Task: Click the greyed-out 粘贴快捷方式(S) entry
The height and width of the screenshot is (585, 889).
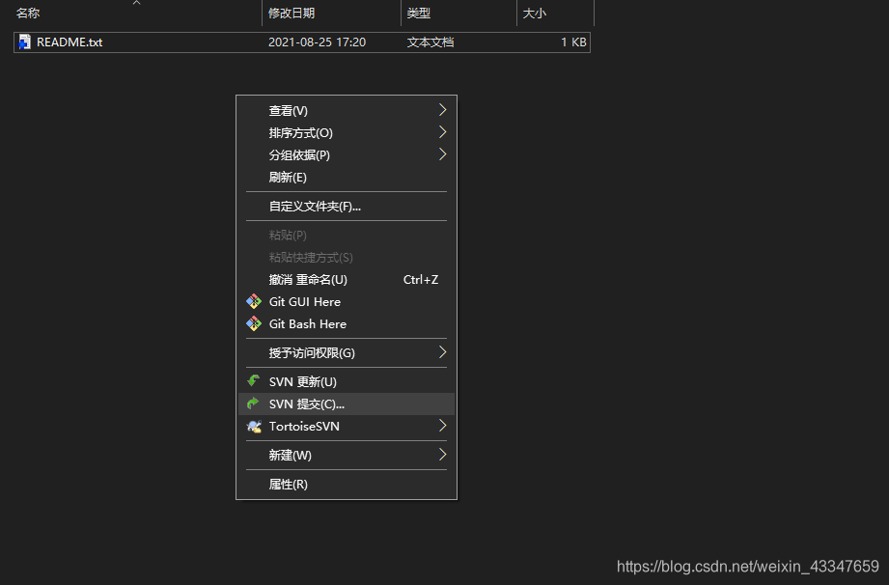Action: pyautogui.click(x=347, y=258)
